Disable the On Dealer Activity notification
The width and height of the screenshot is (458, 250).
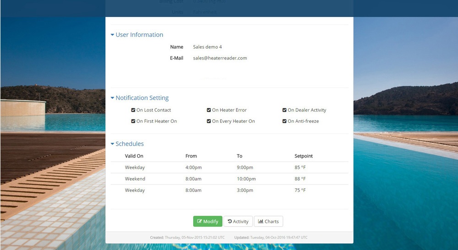click(x=284, y=110)
